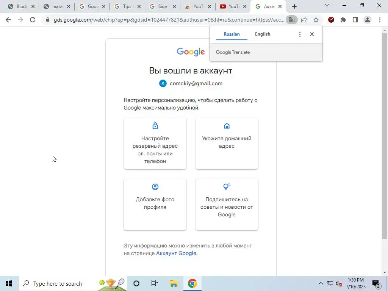Open translate popup options menu

click(300, 34)
